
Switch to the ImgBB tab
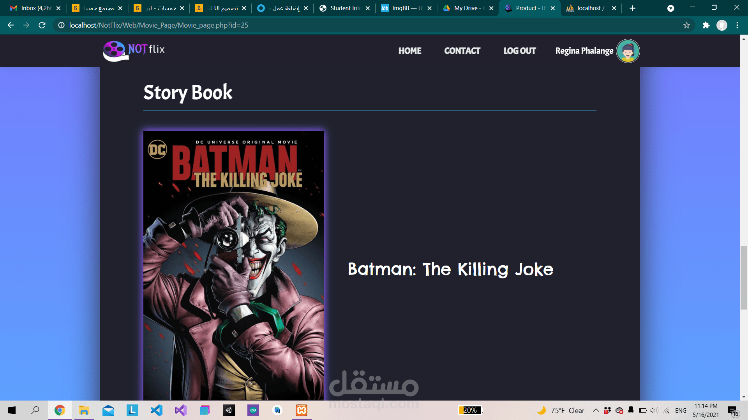click(405, 8)
